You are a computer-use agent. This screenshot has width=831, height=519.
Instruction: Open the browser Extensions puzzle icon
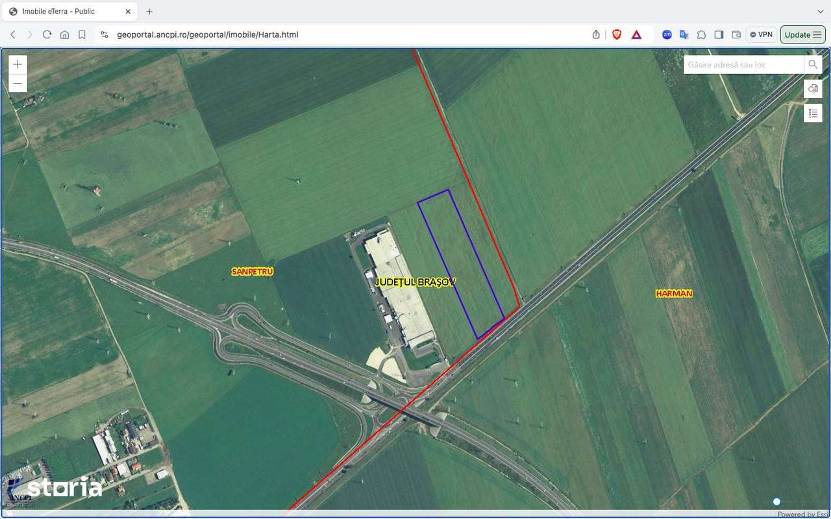point(702,34)
